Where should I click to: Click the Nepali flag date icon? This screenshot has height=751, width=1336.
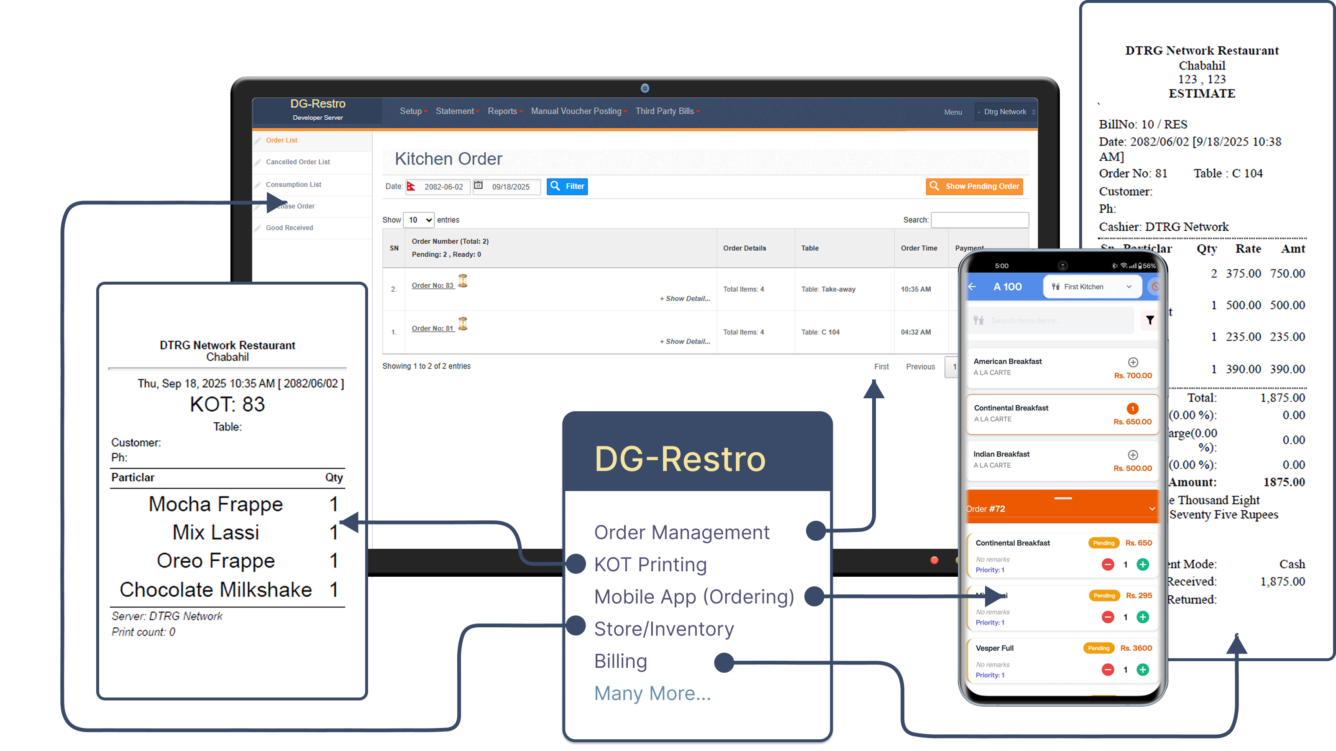(x=411, y=187)
